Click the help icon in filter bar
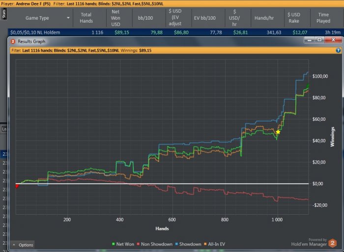This screenshot has width=344, height=252. tap(338, 50)
